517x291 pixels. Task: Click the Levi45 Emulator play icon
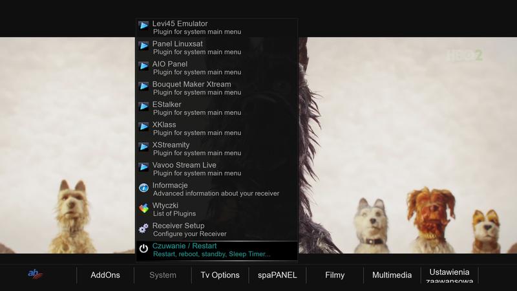(143, 25)
